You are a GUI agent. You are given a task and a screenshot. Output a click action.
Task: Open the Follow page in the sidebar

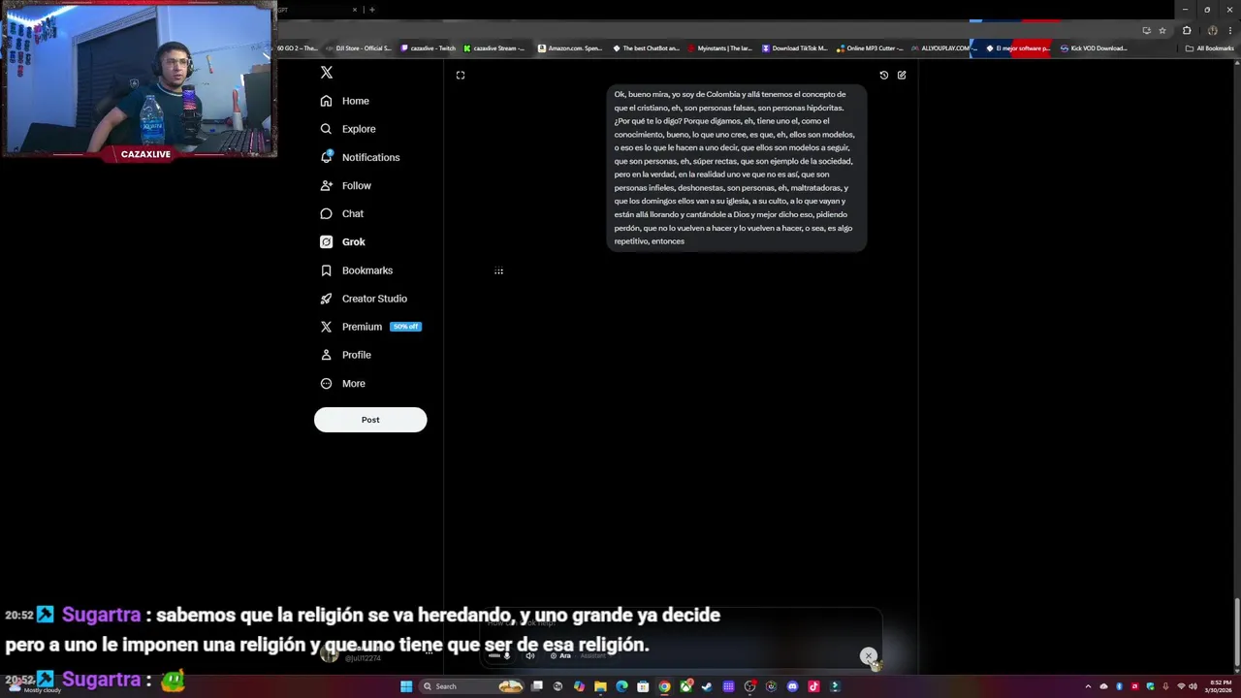tap(346, 185)
